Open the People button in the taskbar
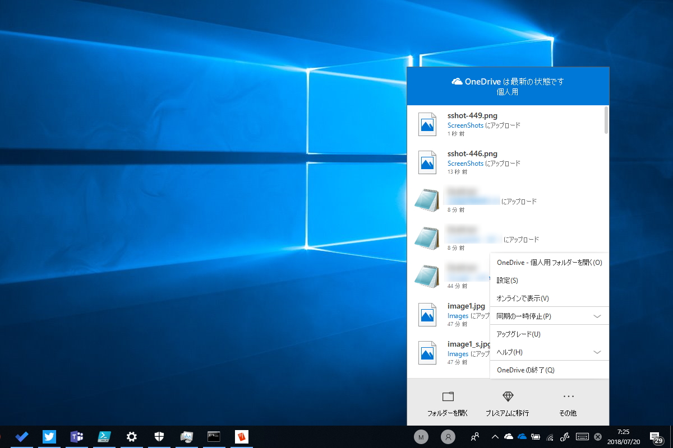The height and width of the screenshot is (448, 673). point(476,437)
